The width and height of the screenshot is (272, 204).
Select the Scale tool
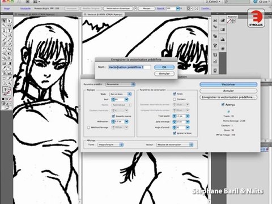click(9, 49)
